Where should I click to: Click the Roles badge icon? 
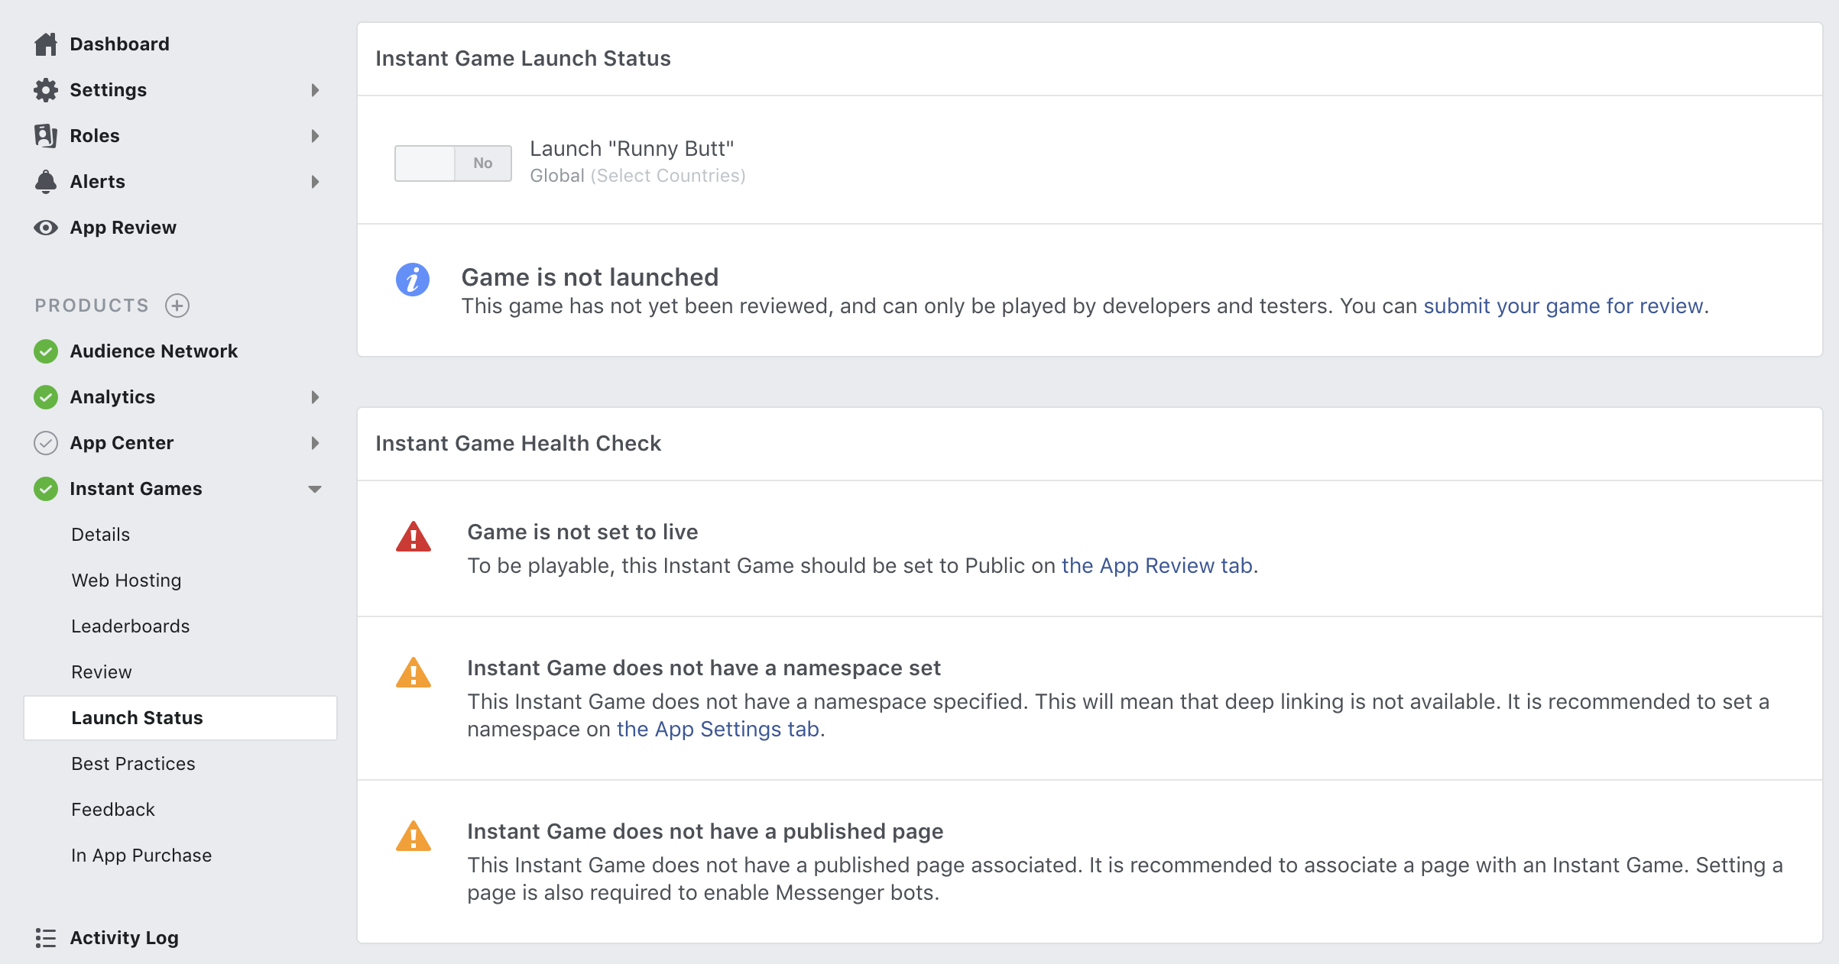[x=46, y=136]
